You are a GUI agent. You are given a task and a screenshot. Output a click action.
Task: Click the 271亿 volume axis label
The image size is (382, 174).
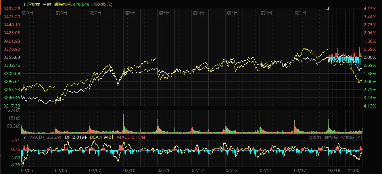14,110
